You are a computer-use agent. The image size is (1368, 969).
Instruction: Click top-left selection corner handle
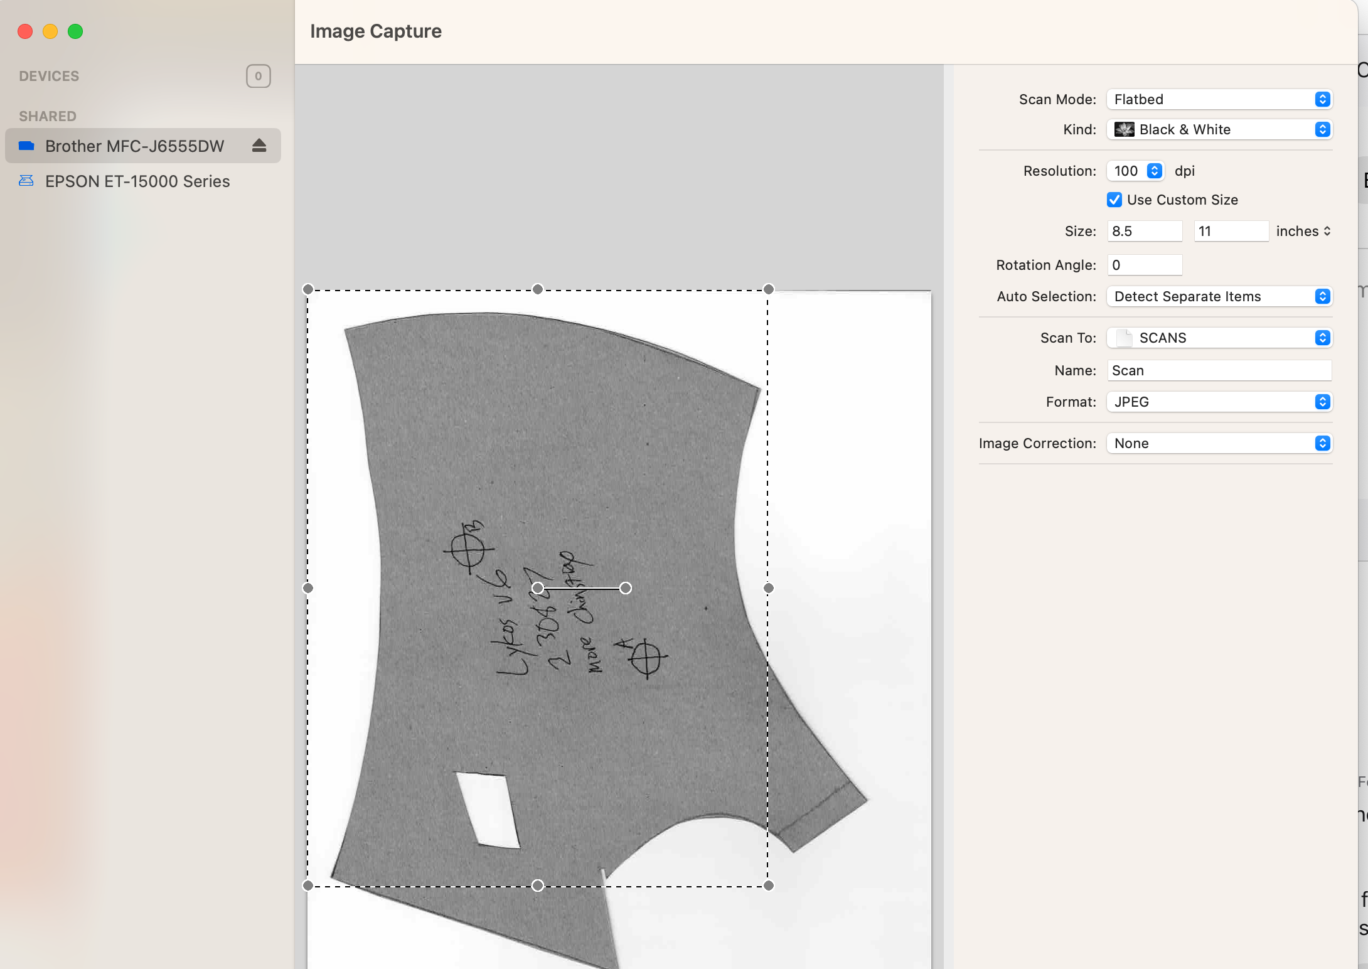pos(307,289)
